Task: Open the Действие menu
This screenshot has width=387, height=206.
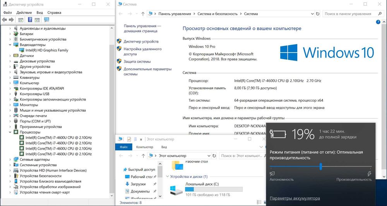Action: click(x=24, y=13)
